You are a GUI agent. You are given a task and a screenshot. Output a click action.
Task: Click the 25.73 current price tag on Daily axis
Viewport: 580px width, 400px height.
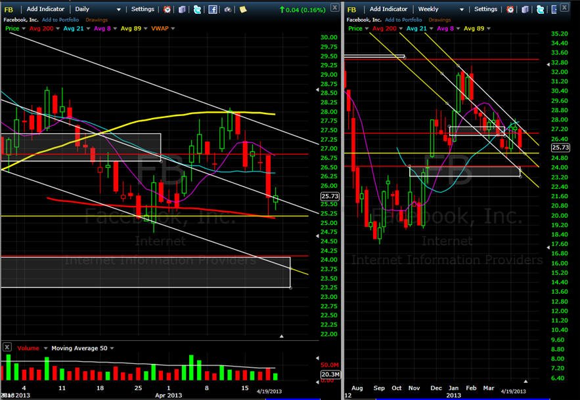point(330,196)
